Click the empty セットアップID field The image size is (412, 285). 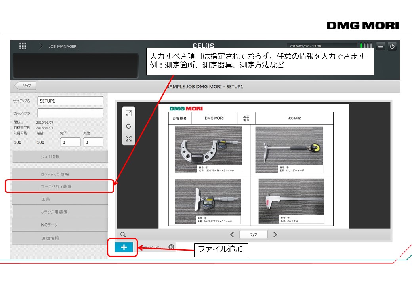70,113
